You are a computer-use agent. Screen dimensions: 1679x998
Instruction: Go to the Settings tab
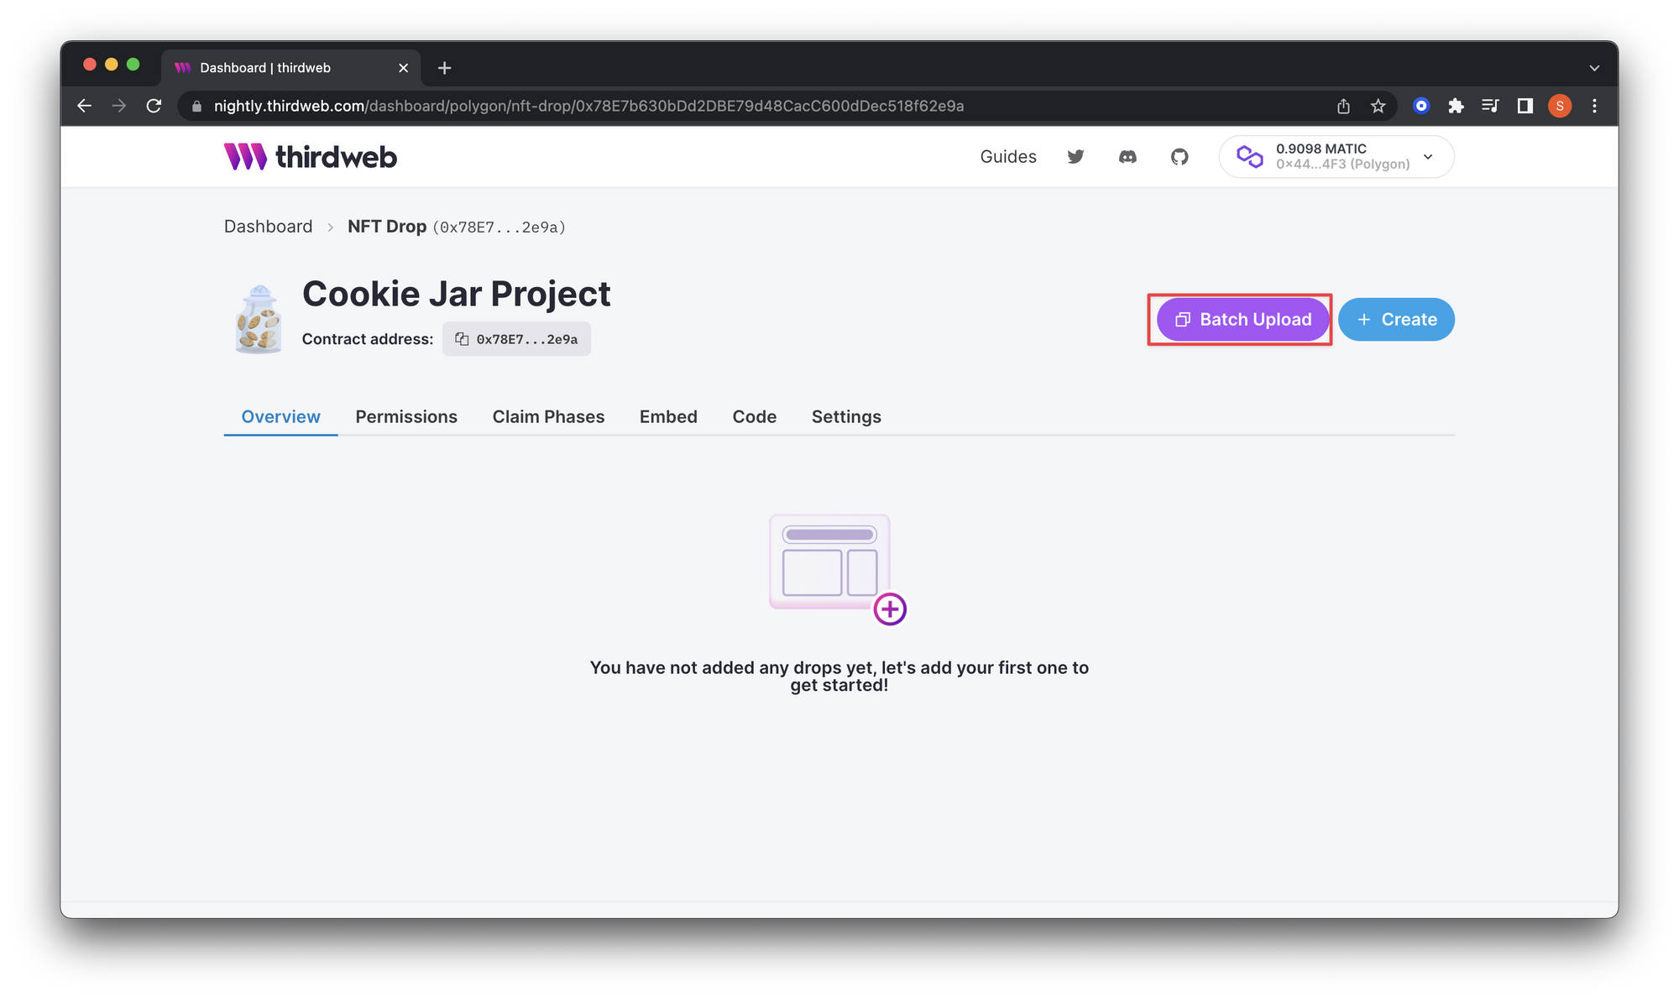[846, 417]
